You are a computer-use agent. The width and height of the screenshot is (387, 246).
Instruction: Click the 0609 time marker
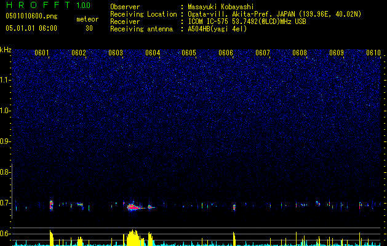[337, 53]
